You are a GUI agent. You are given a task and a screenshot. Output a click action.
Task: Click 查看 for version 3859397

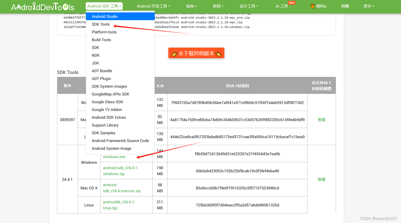321,120
